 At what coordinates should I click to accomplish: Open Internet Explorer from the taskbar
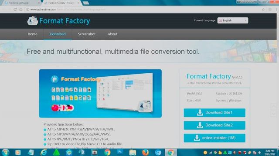coord(44,152)
